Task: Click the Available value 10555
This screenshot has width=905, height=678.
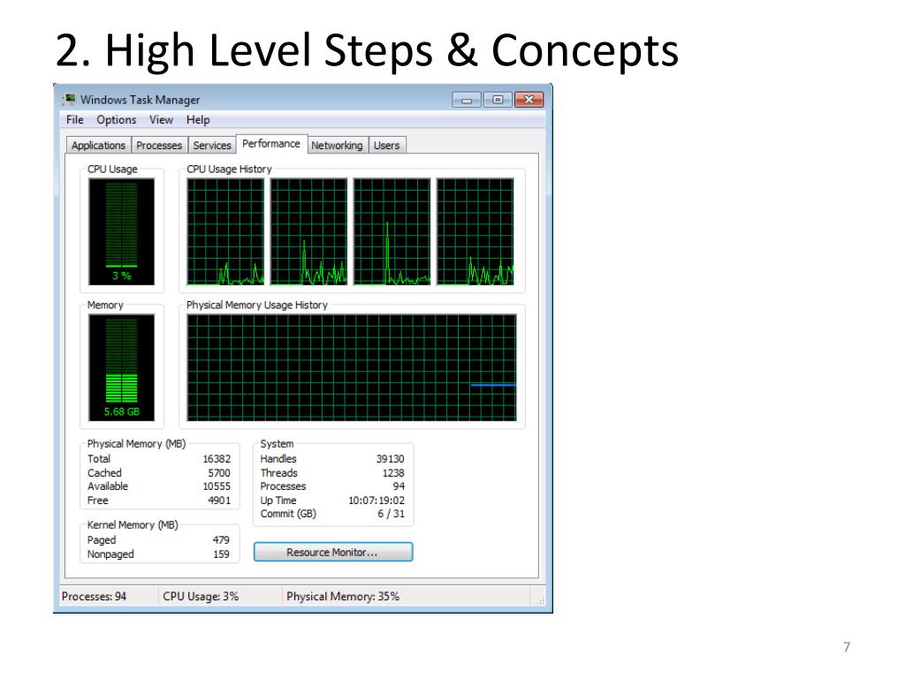Action: 217,486
